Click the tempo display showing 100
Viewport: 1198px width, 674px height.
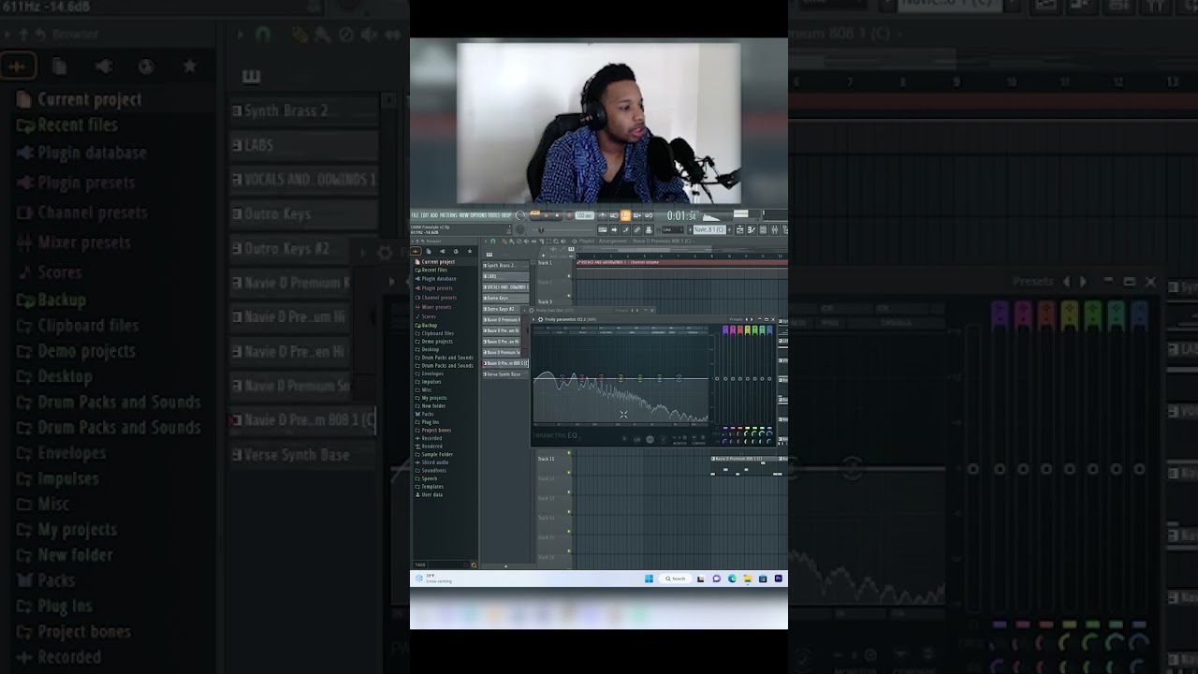pos(584,215)
